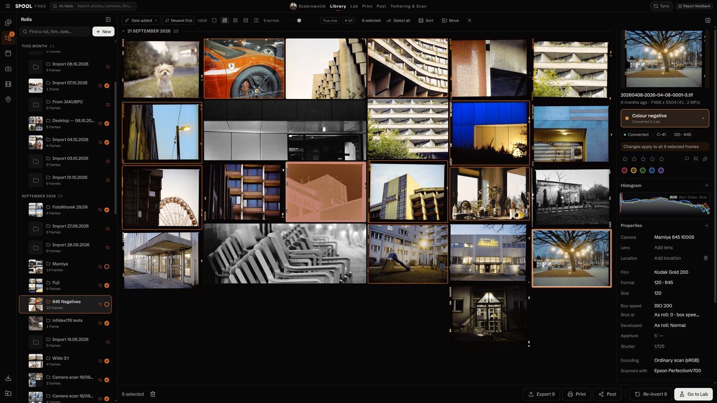Mark selected frames as rejected flag
The image size is (717, 403).
click(696, 159)
